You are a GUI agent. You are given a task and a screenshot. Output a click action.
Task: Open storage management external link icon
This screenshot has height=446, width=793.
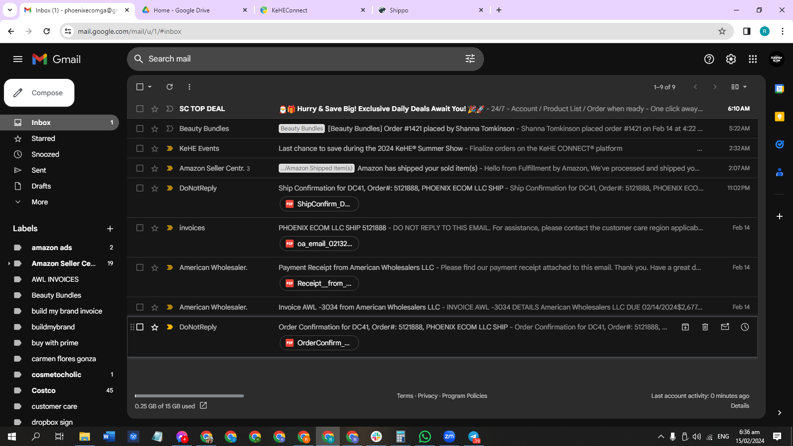pos(203,406)
